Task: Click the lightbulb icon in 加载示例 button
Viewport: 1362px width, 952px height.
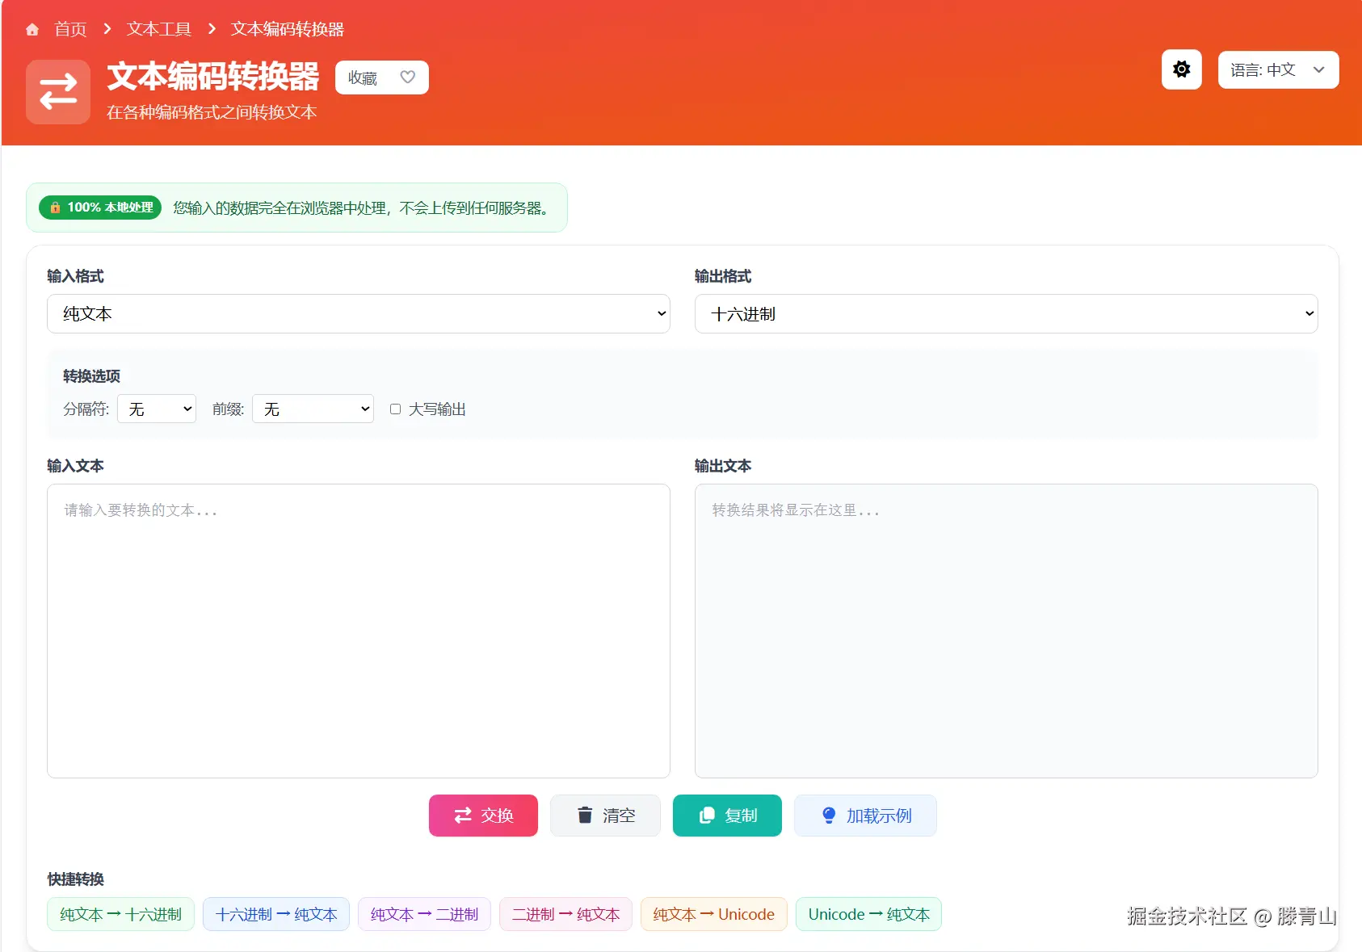Action: click(829, 816)
